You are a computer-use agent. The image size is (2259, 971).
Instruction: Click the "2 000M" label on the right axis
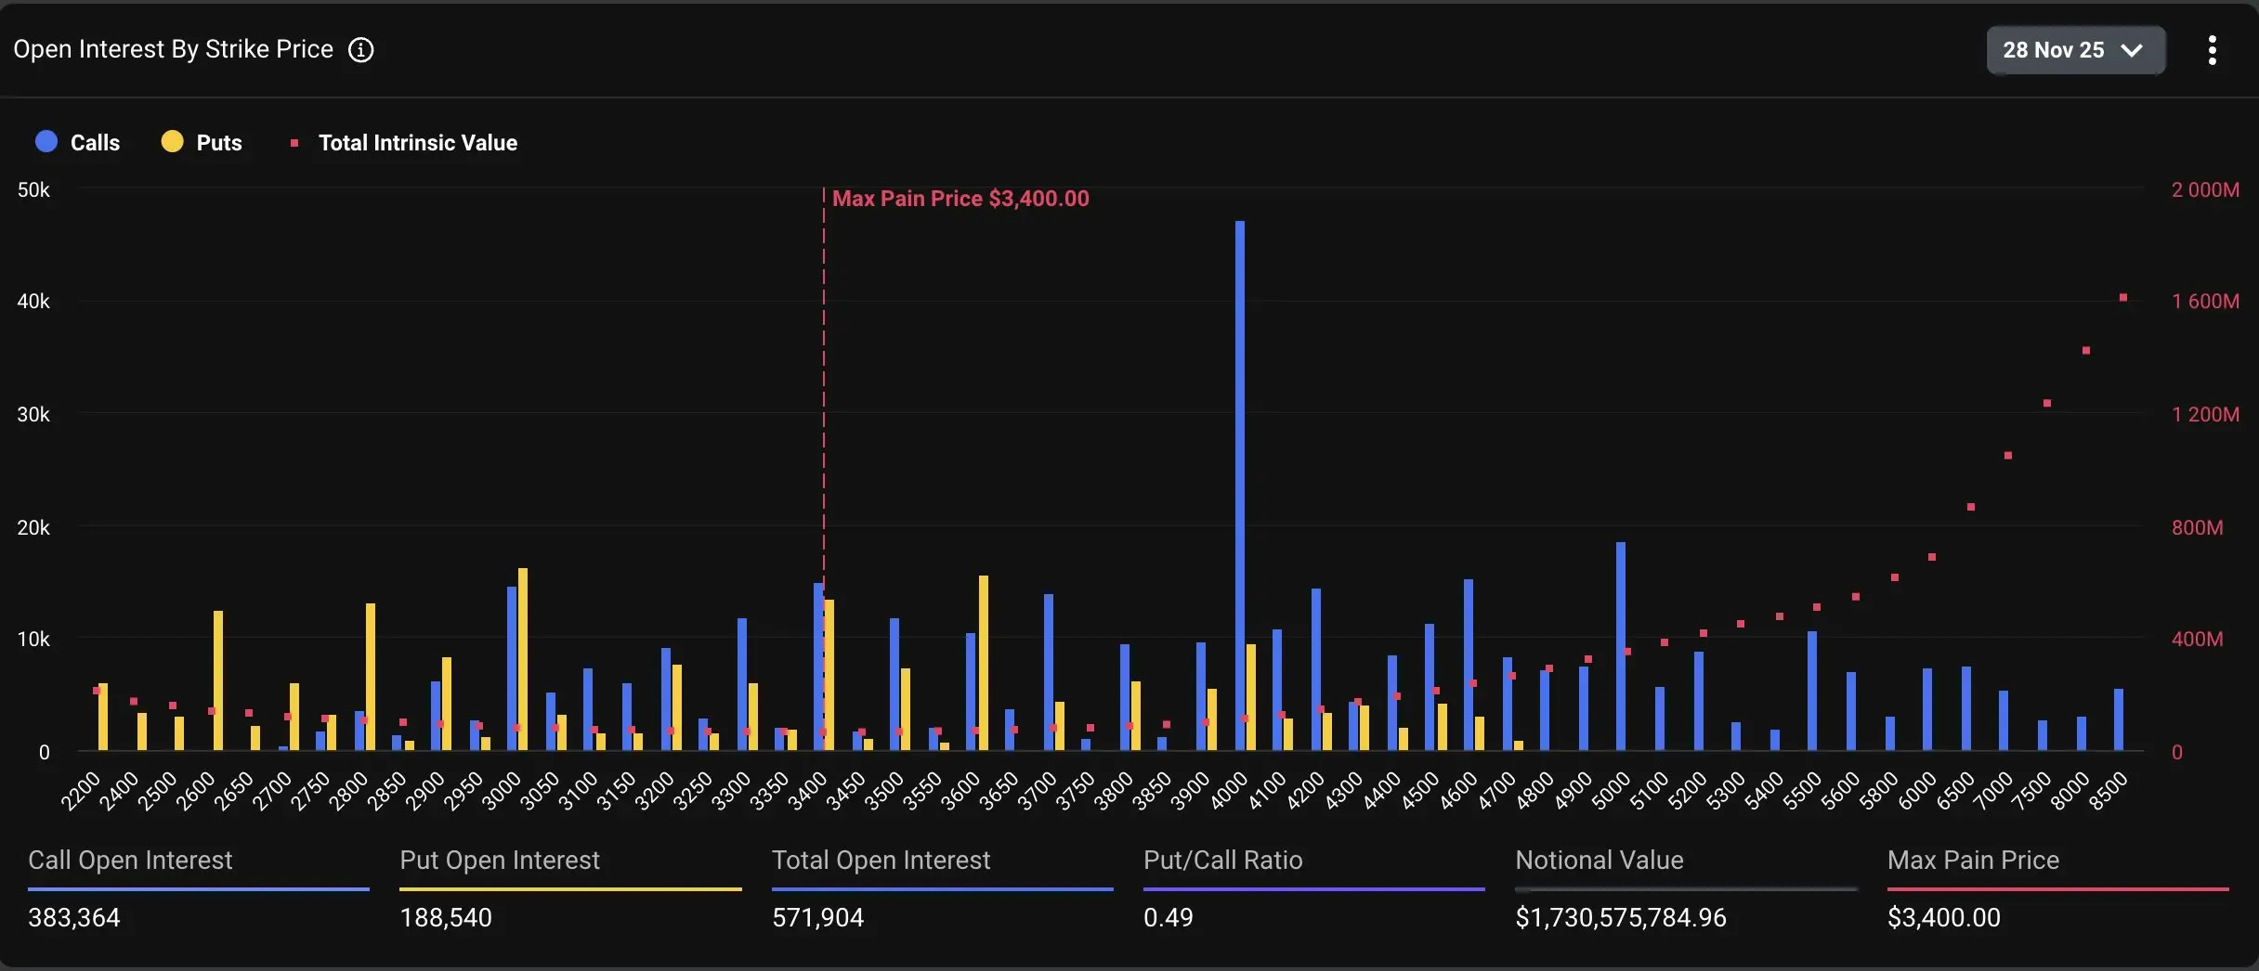coord(2205,189)
